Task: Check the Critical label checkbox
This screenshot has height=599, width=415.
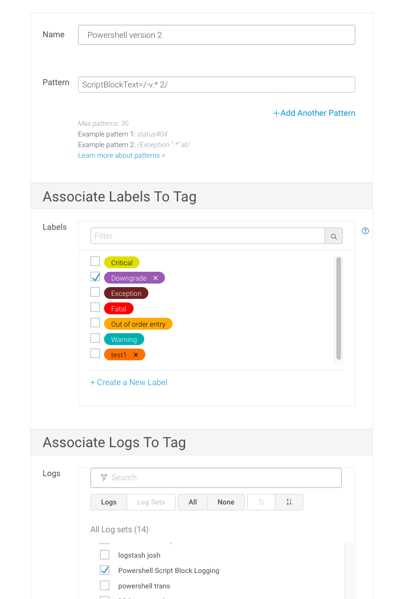Action: (95, 261)
